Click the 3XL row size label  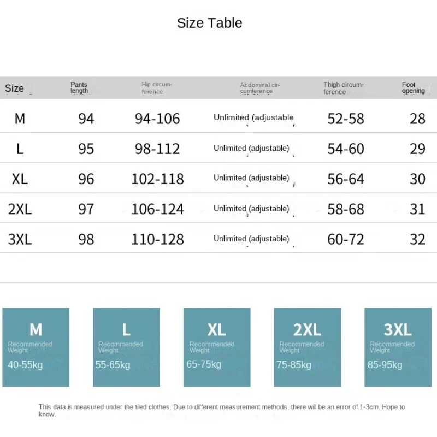coord(20,239)
